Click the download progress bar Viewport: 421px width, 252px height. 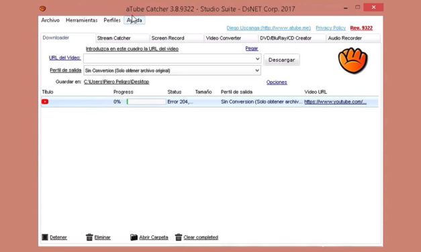tap(146, 102)
